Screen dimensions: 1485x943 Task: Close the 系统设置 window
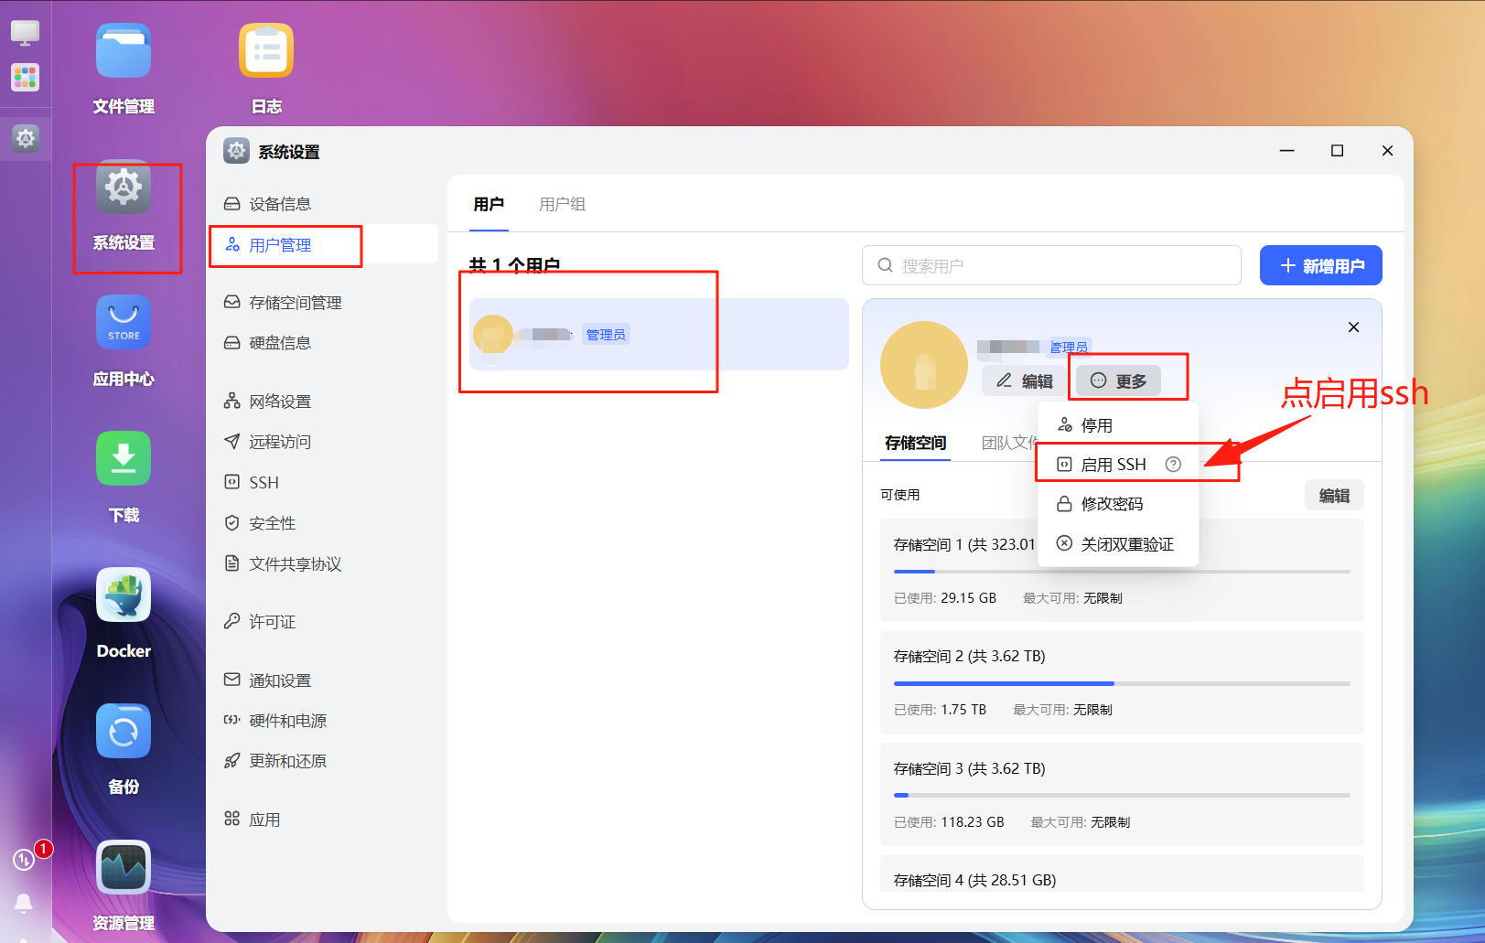(x=1387, y=151)
